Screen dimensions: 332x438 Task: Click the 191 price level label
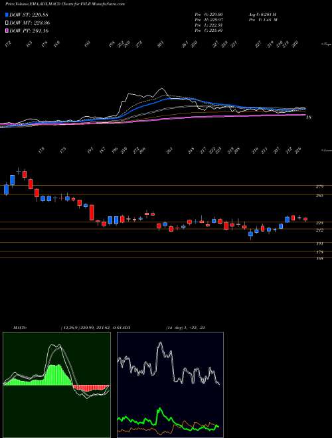pos(321,244)
